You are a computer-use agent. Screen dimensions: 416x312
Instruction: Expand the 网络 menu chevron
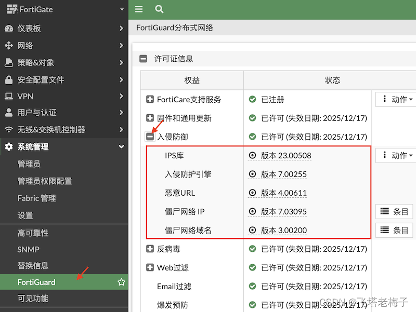point(121,46)
